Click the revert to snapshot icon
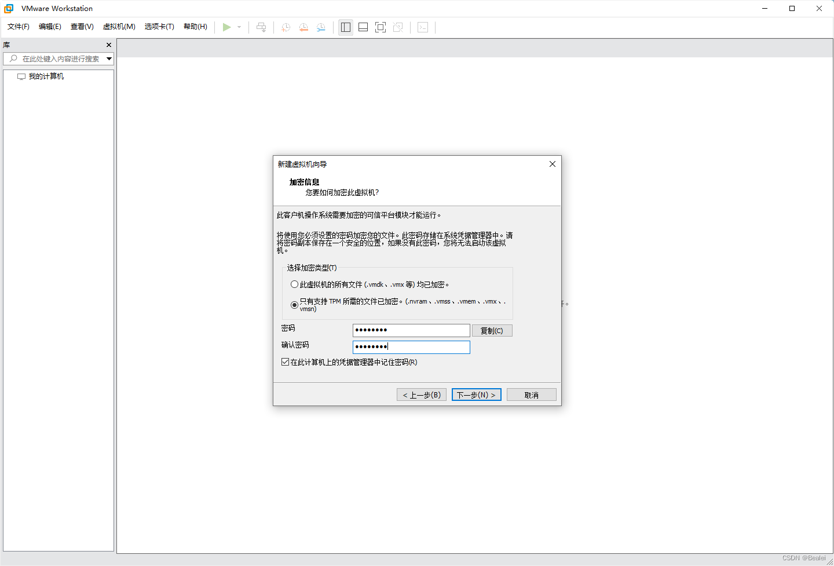The height and width of the screenshot is (566, 834). (x=303, y=27)
